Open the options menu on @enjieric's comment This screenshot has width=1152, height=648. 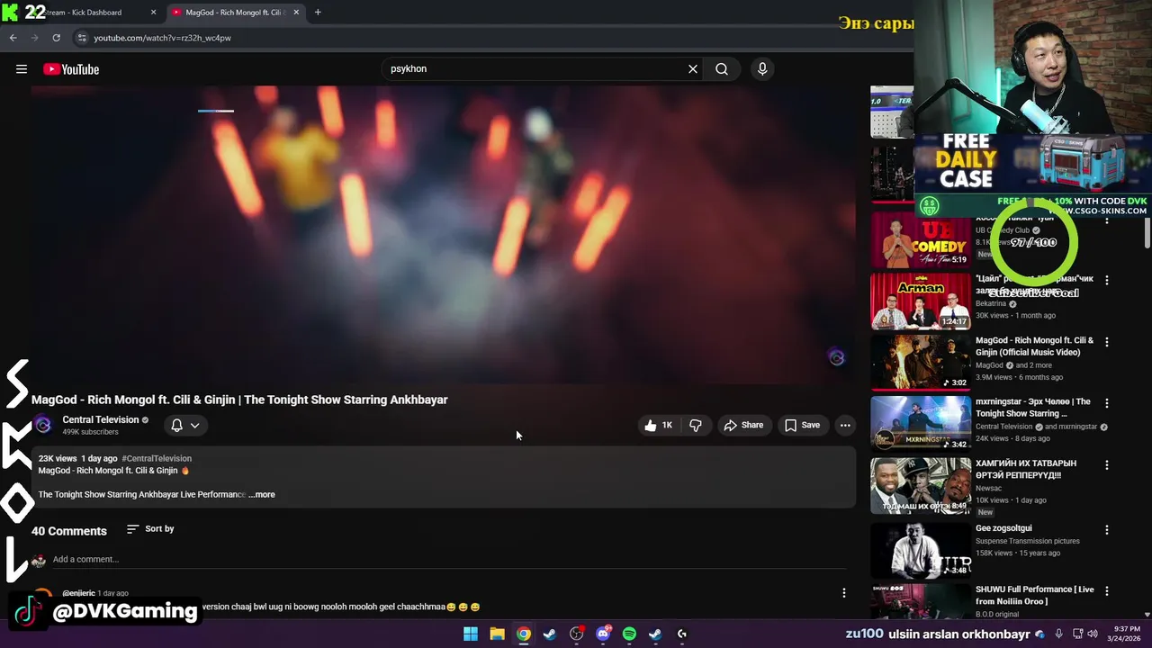coord(843,592)
